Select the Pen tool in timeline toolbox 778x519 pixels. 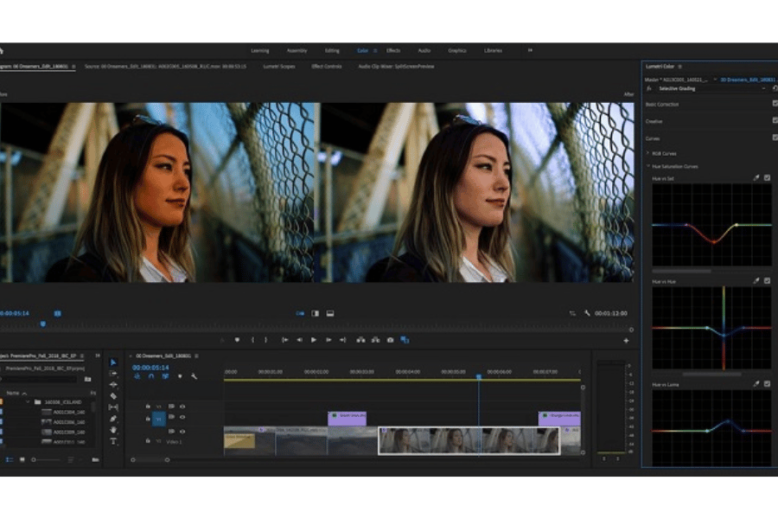pos(113,419)
